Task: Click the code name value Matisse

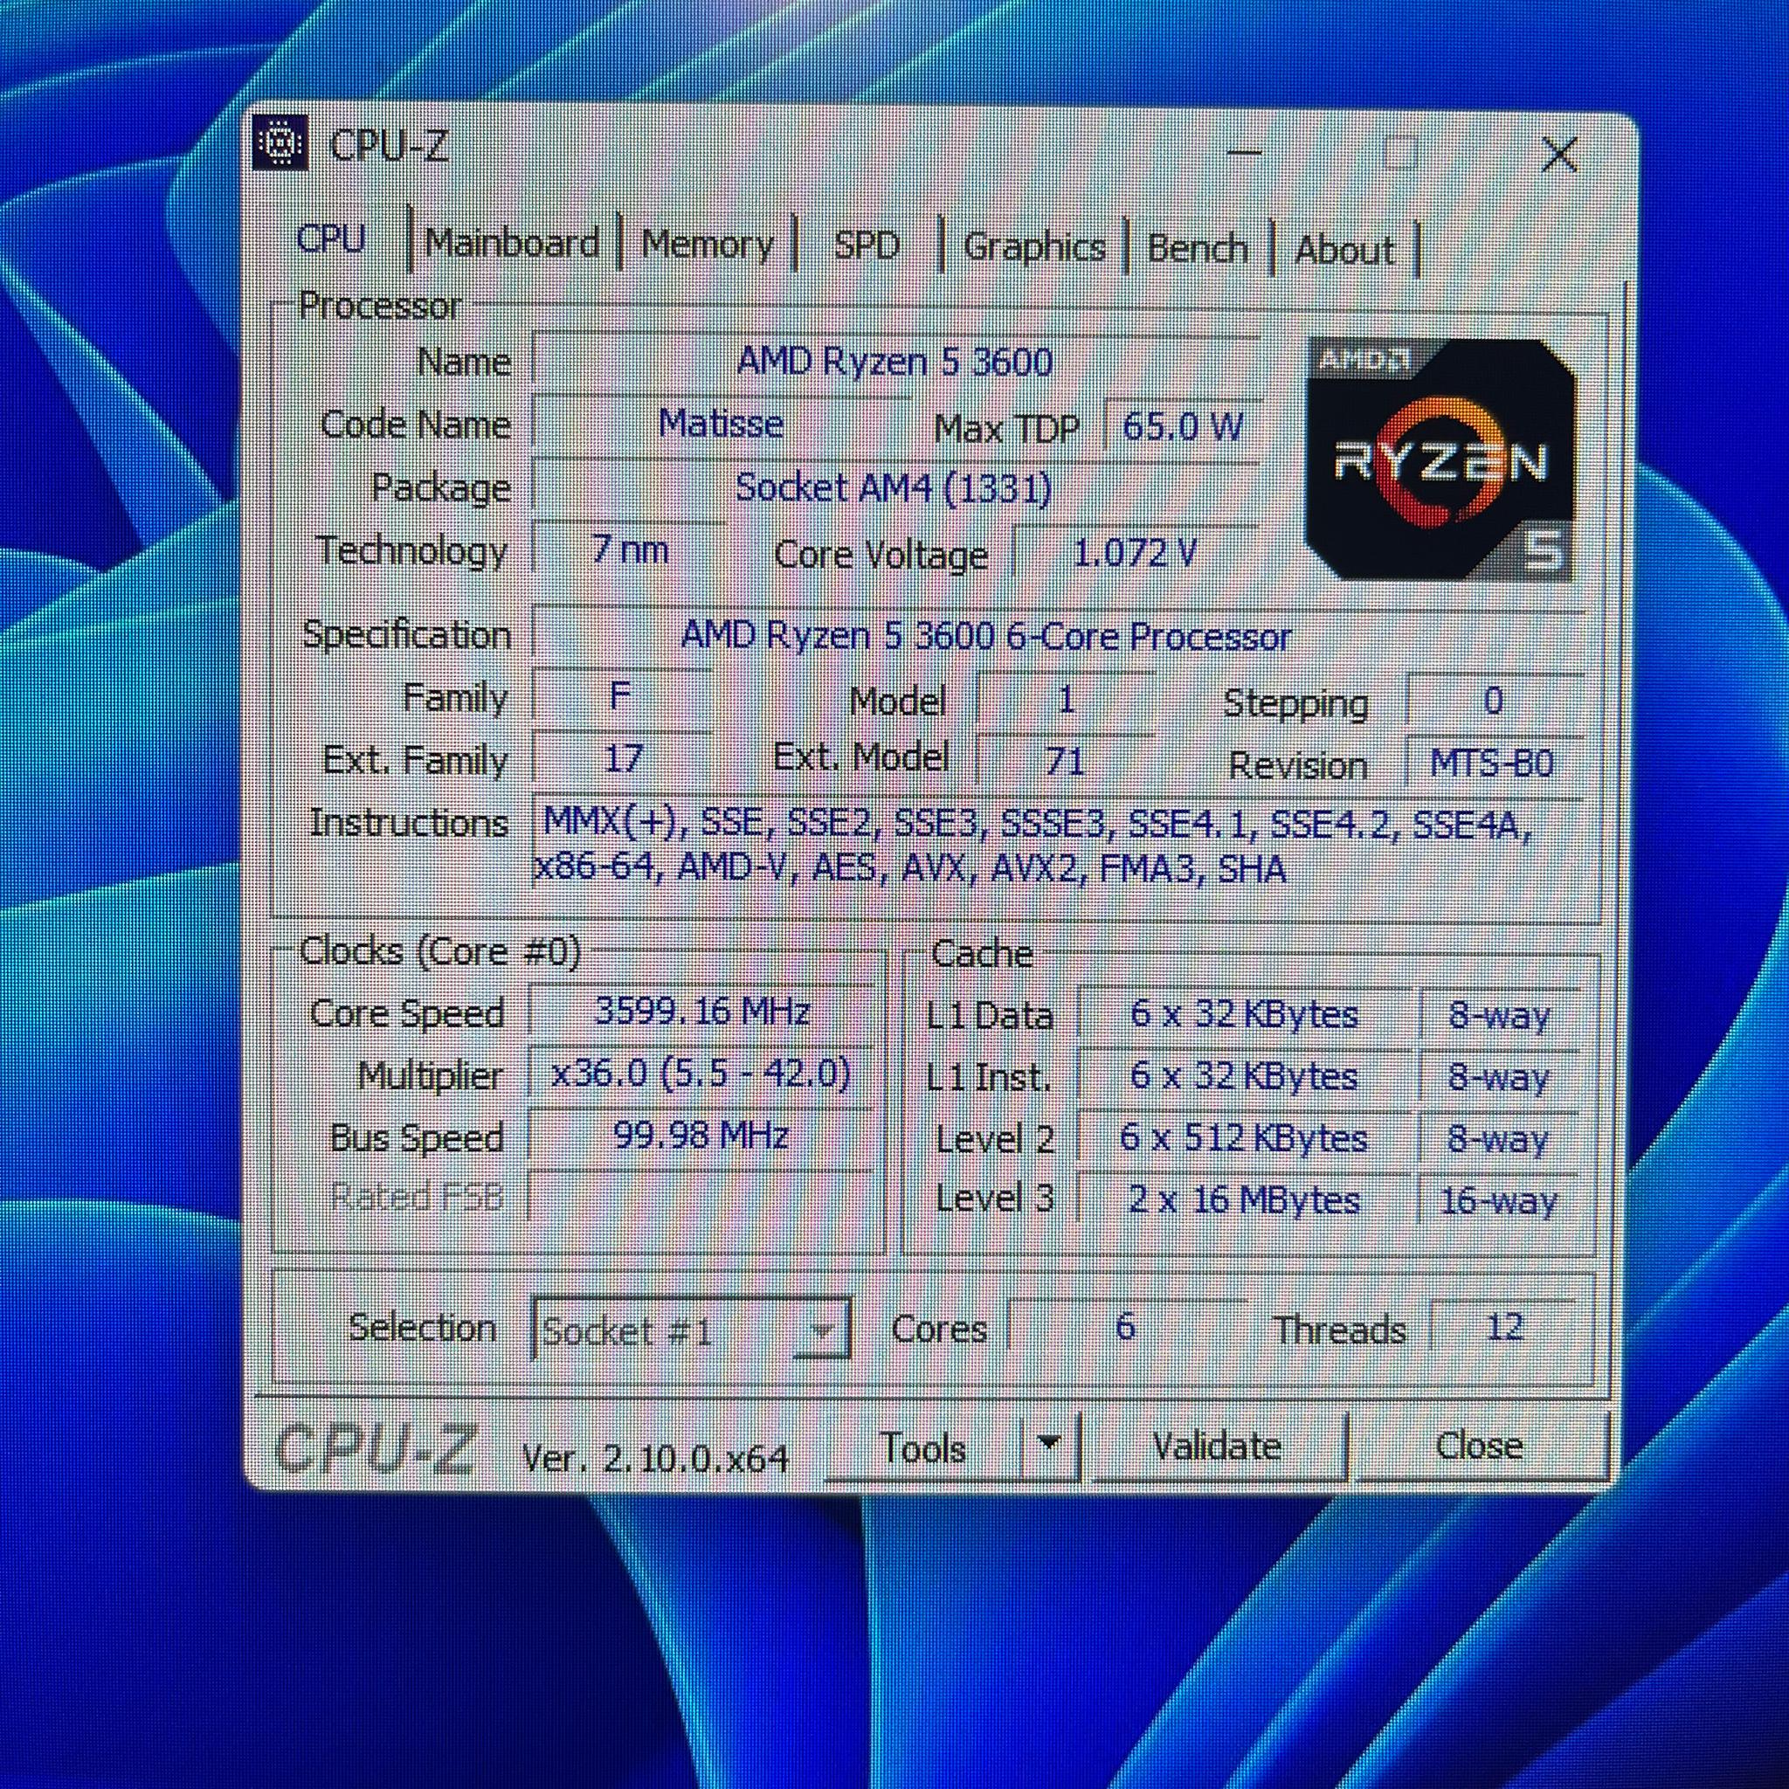Action: [722, 424]
